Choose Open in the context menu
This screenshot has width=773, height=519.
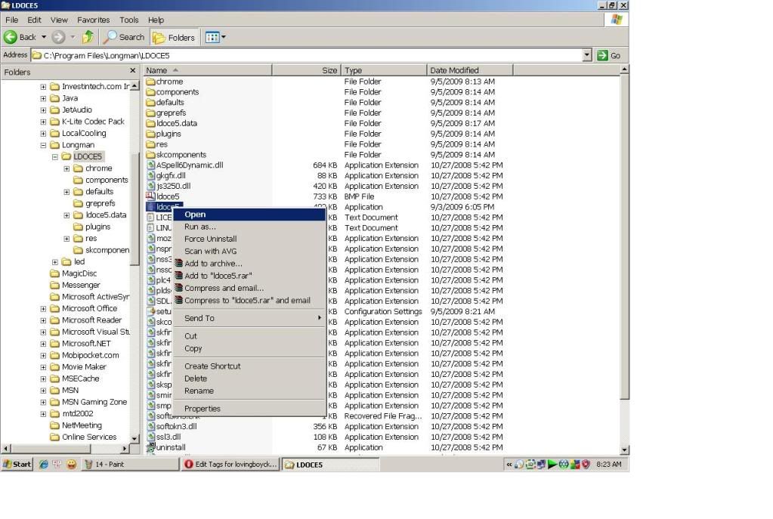pyautogui.click(x=249, y=215)
